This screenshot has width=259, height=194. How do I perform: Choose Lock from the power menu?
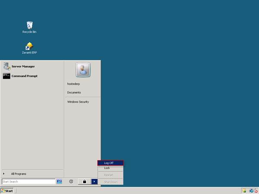pos(107,168)
